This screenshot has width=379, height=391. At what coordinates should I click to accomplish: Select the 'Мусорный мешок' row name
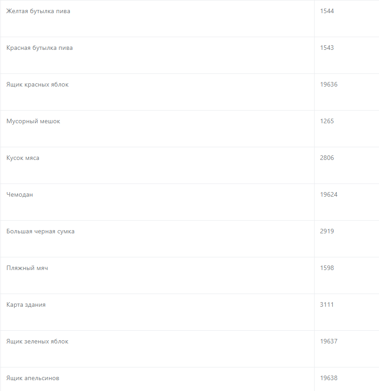pos(33,121)
